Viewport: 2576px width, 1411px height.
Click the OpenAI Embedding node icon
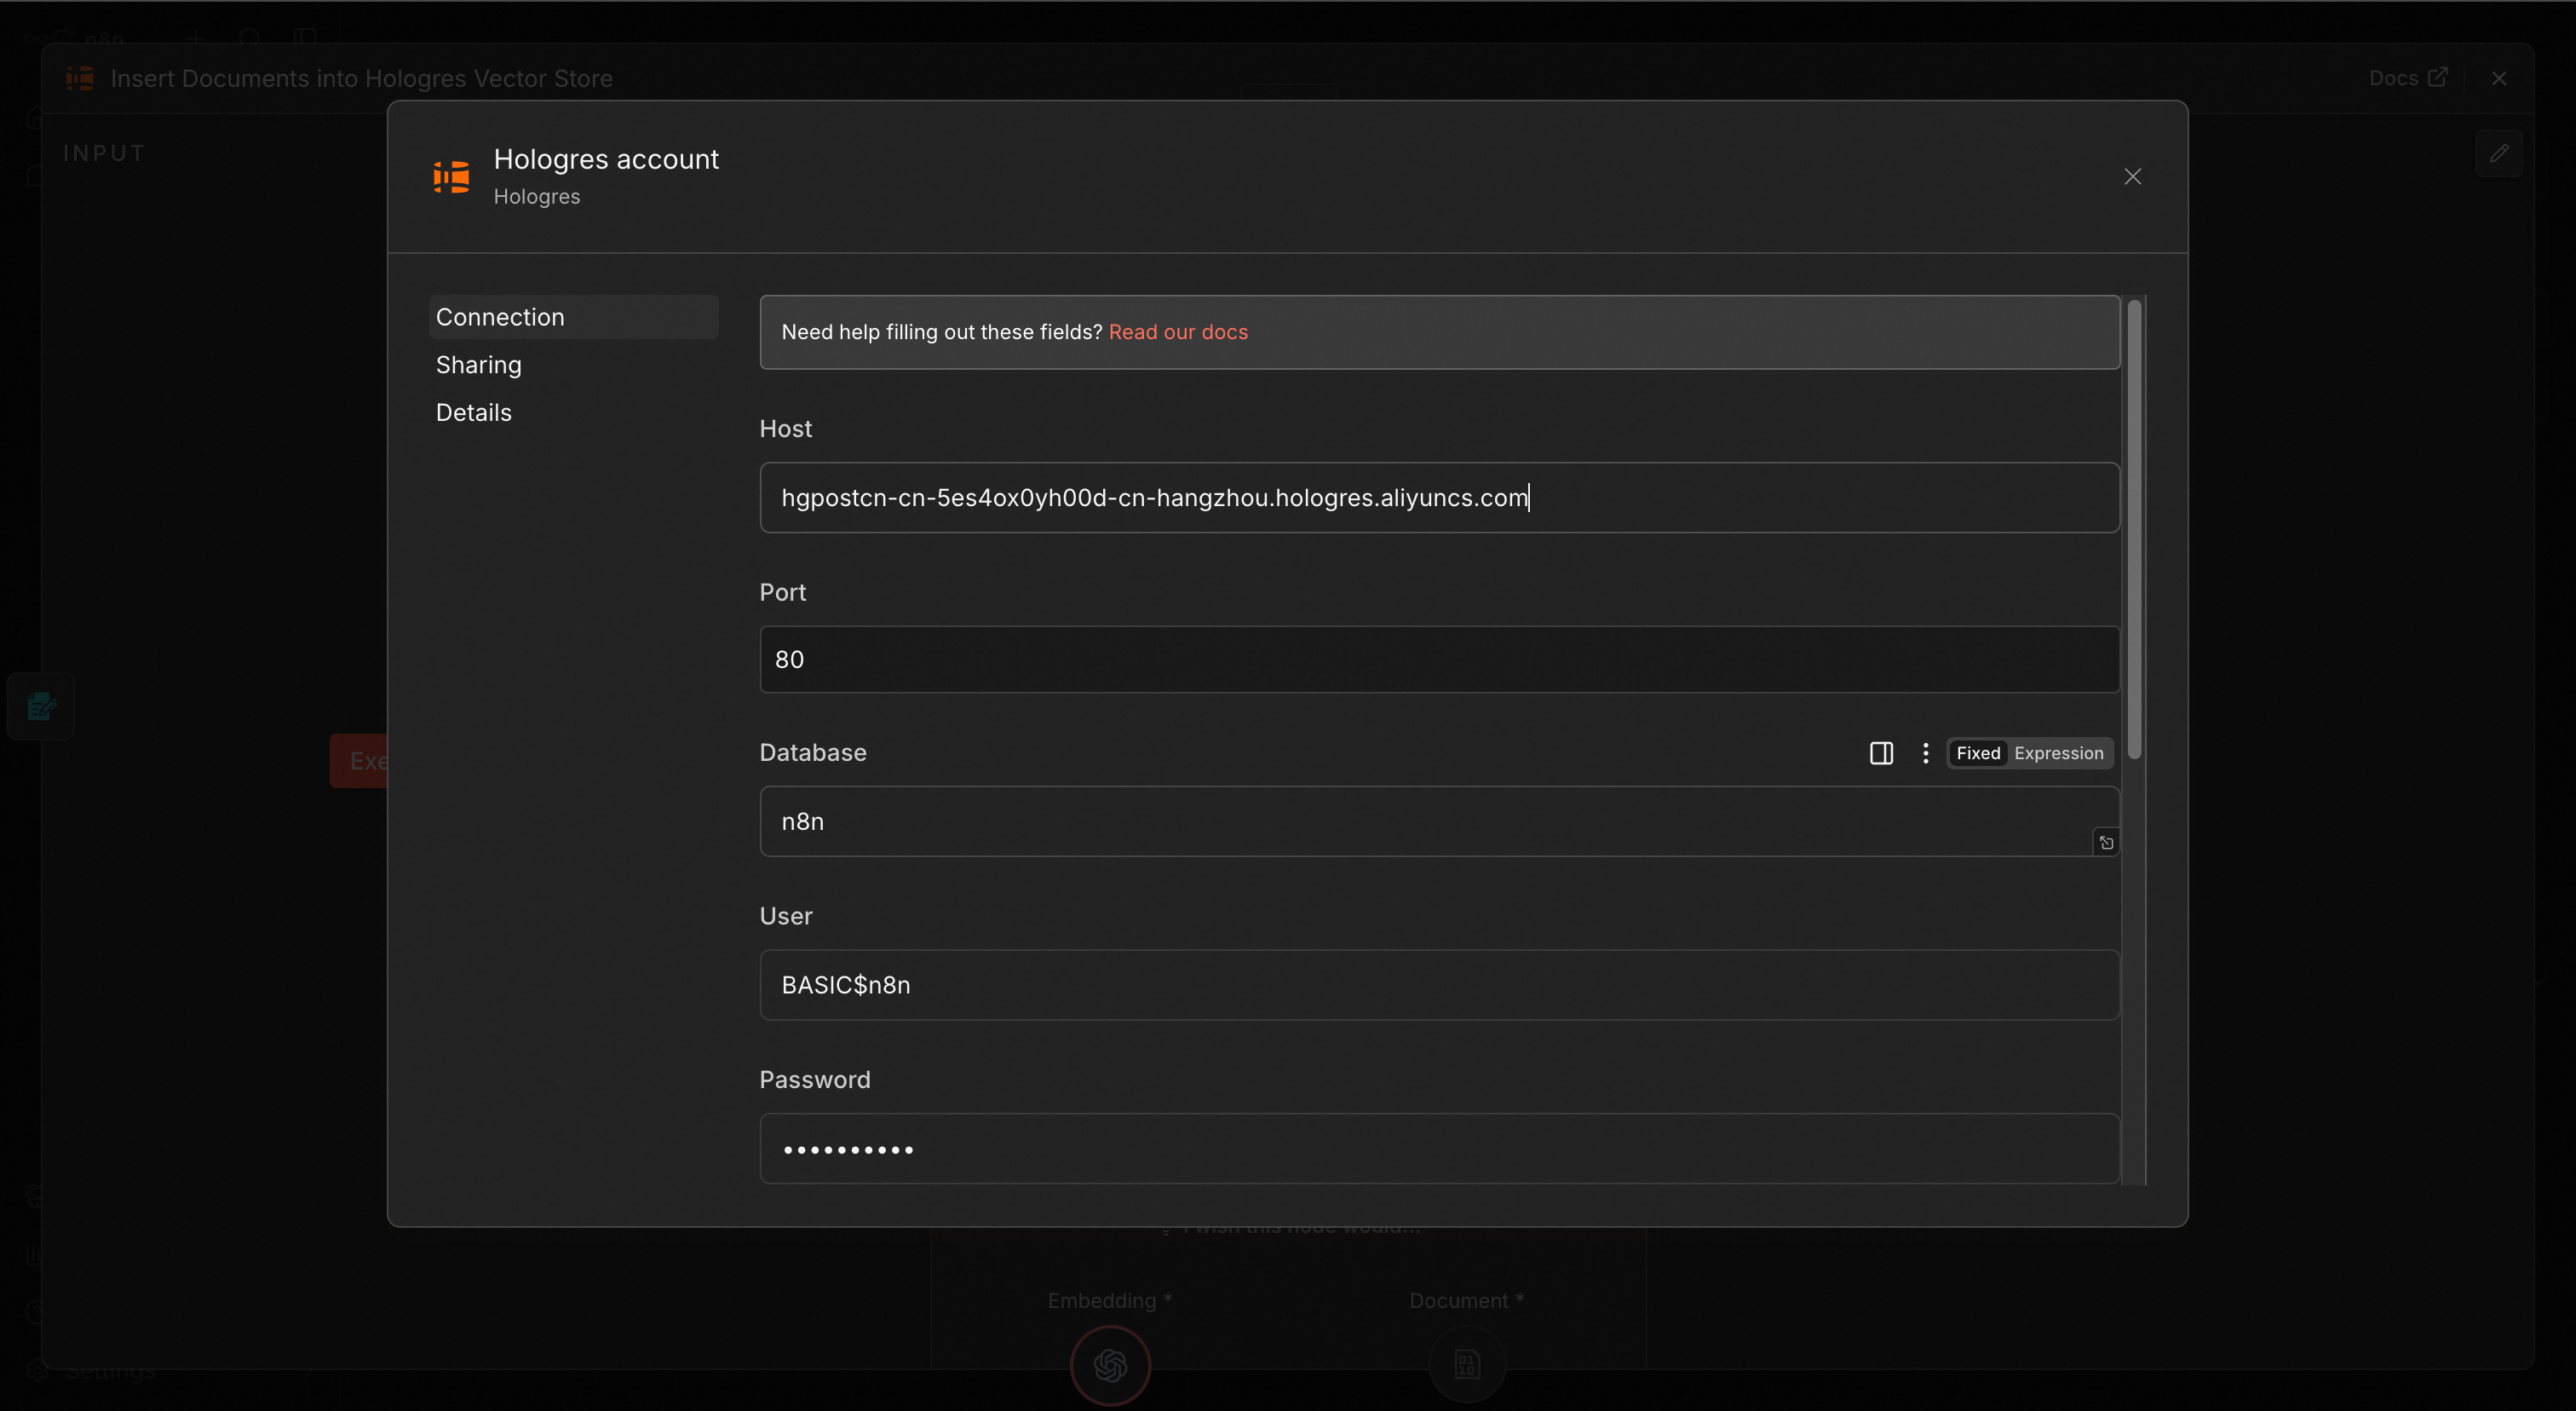(1110, 1365)
